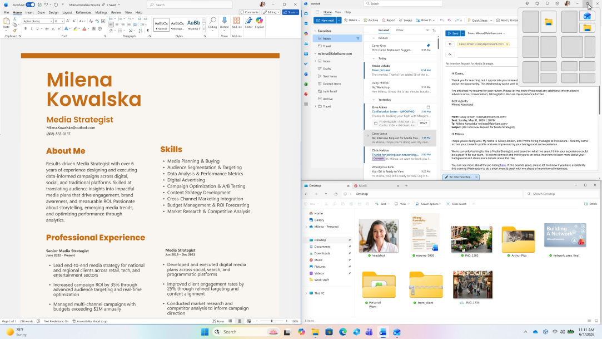Screen dimensions: 602x339
Task: Open Calendar in Outlook left rail
Action: (x=306, y=23)
